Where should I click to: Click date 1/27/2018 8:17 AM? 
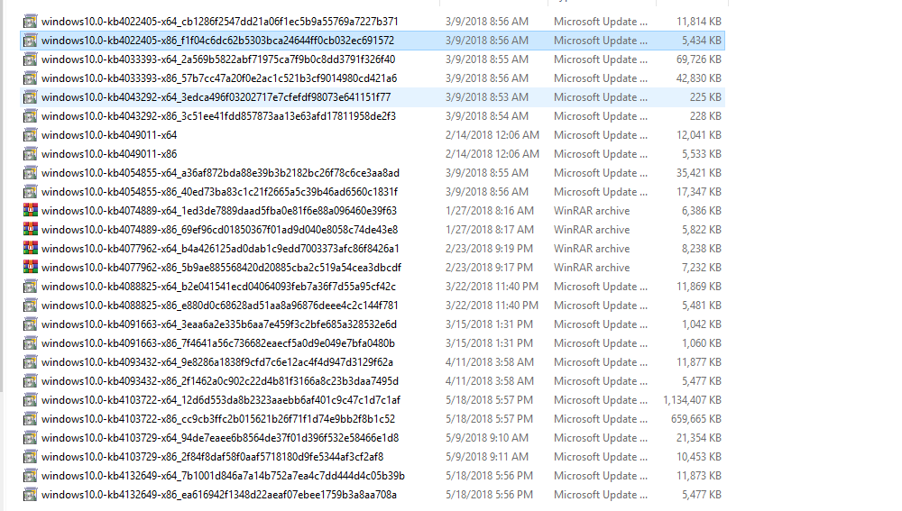490,230
